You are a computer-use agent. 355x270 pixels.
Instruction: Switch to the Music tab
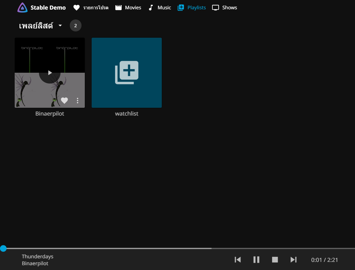(x=160, y=7)
